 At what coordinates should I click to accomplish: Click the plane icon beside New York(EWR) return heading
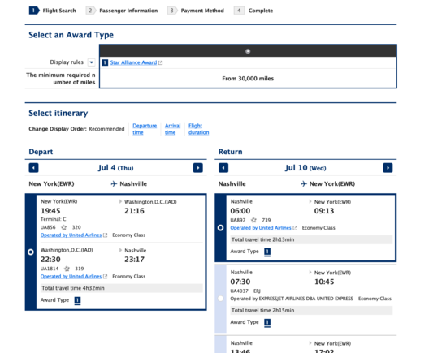[x=304, y=183]
